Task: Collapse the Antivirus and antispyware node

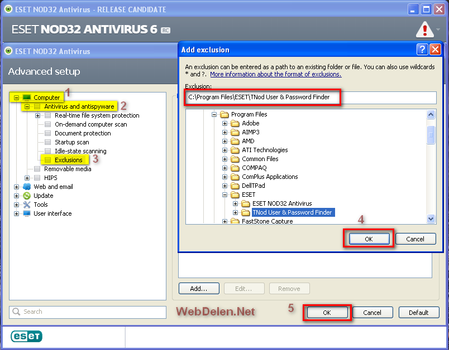Action: coord(27,106)
